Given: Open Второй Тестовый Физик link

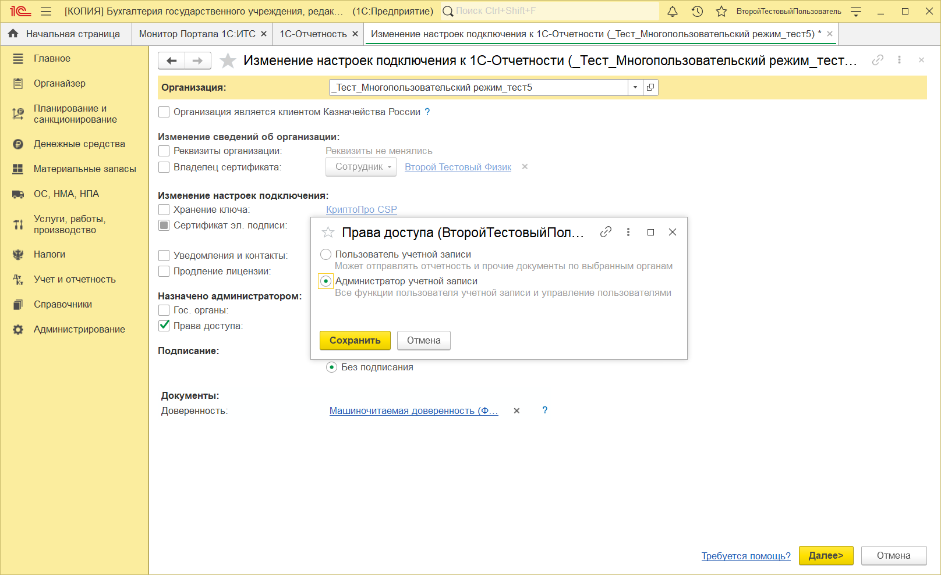Looking at the screenshot, I should 458,167.
